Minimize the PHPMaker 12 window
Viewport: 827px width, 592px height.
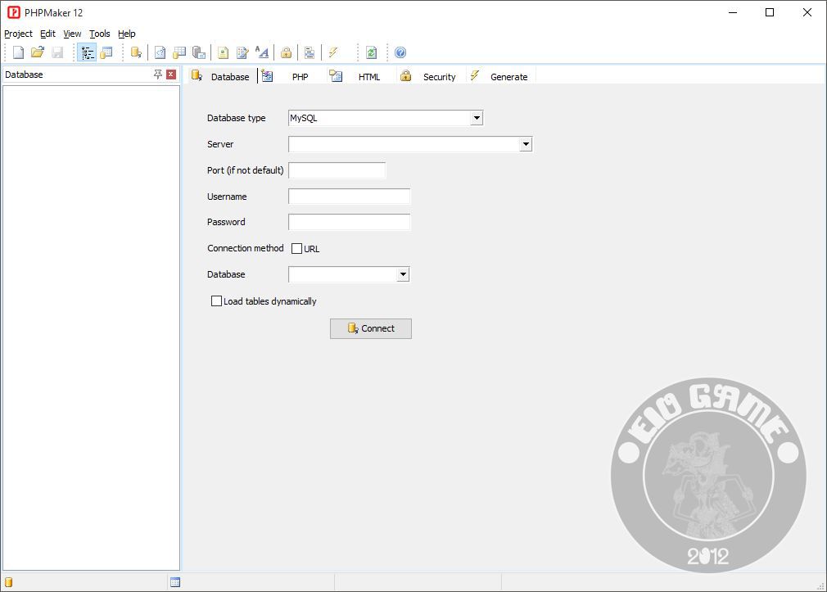click(733, 12)
